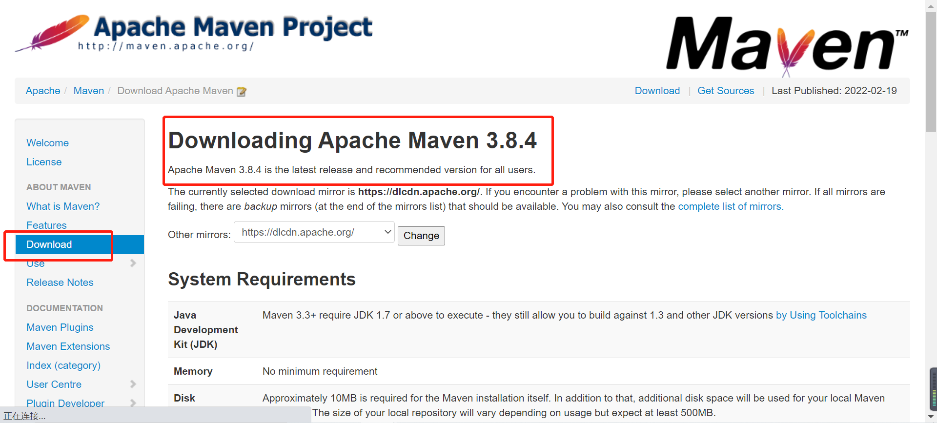The image size is (937, 423).
Task: Open the Plugin Developer link
Action: point(65,403)
